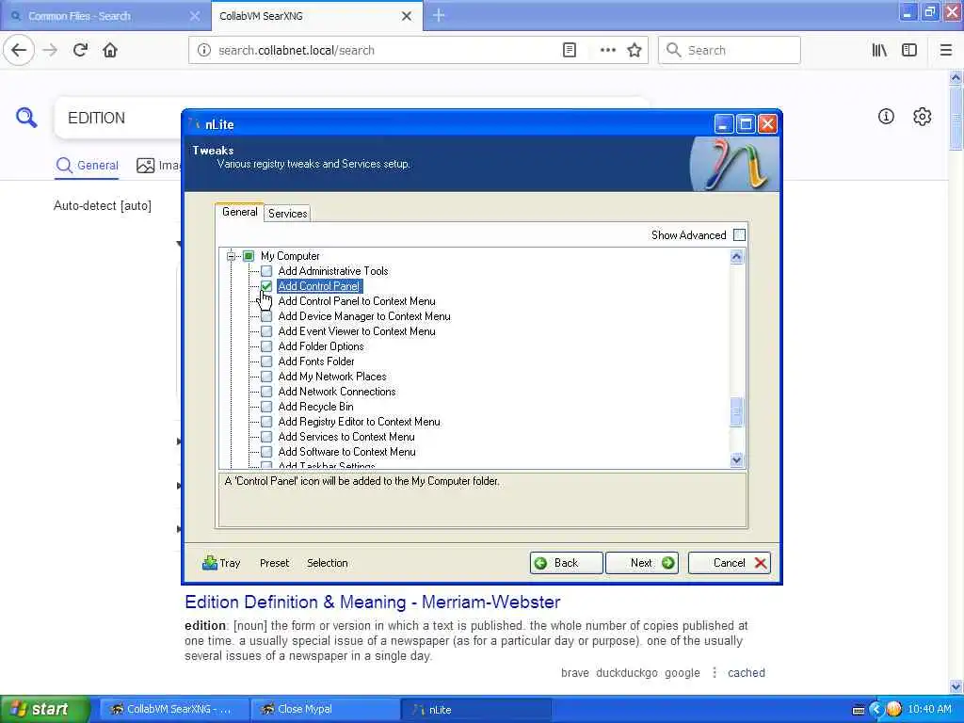Open the Selection menu in nLite
This screenshot has width=964, height=723.
327,563
